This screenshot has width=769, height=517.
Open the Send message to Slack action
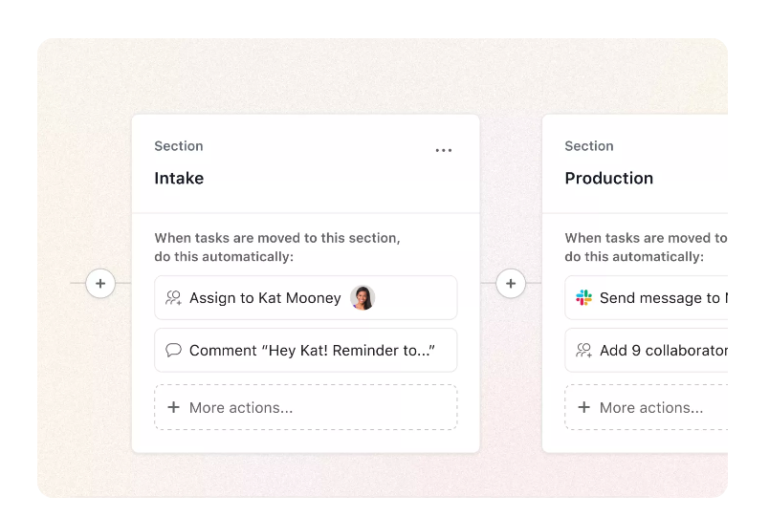click(x=660, y=298)
